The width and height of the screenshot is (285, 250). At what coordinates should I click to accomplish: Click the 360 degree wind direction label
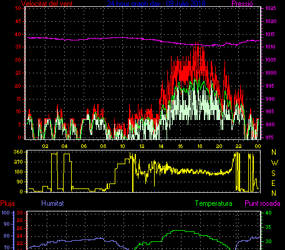click(x=18, y=152)
